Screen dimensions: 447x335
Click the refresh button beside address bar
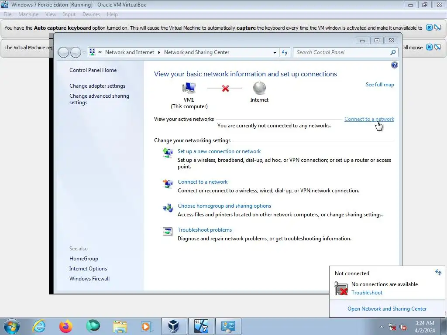(285, 52)
